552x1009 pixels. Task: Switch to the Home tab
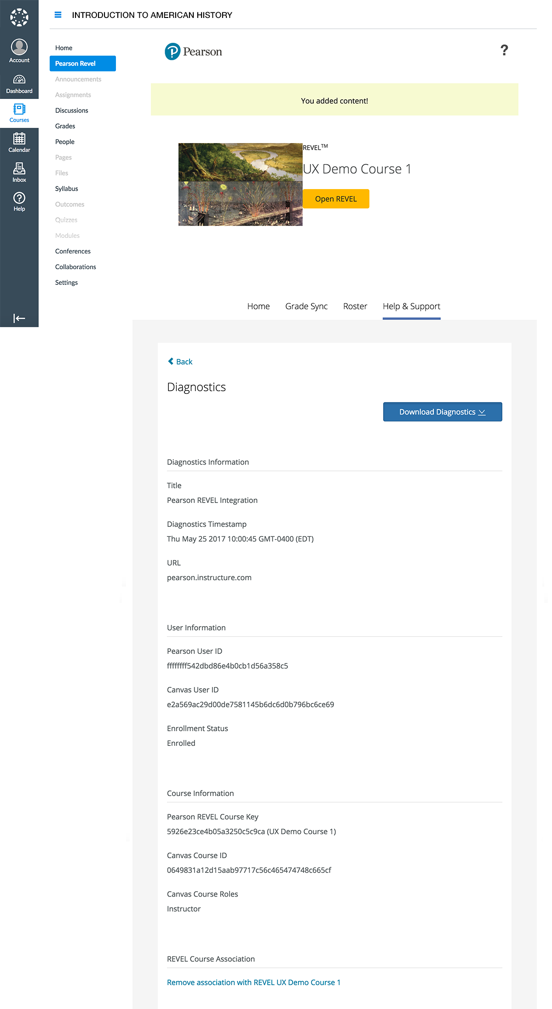[259, 306]
